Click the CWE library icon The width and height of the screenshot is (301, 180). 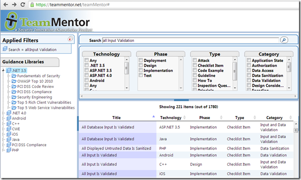click(9, 129)
